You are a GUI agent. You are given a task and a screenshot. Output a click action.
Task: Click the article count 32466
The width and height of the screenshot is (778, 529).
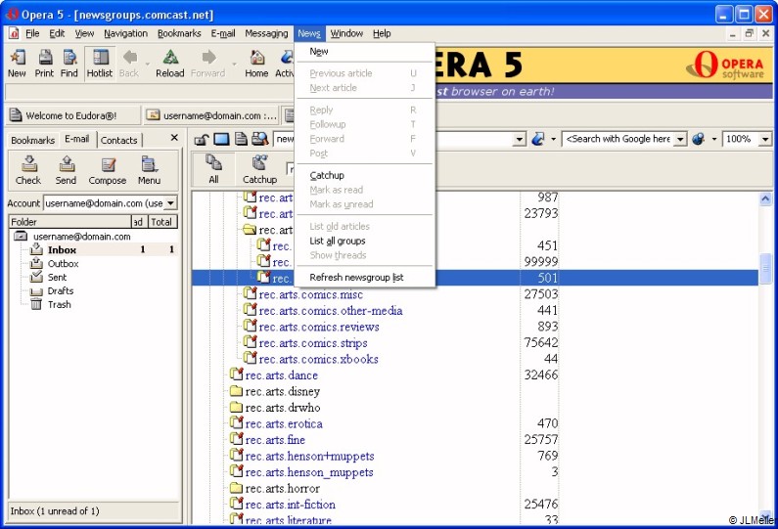pyautogui.click(x=541, y=375)
